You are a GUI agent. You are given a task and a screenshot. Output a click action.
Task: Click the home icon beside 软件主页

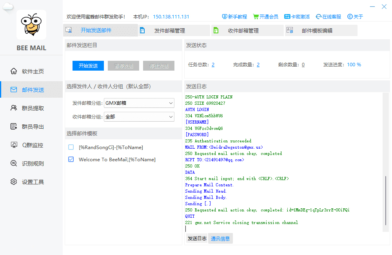[14, 71]
